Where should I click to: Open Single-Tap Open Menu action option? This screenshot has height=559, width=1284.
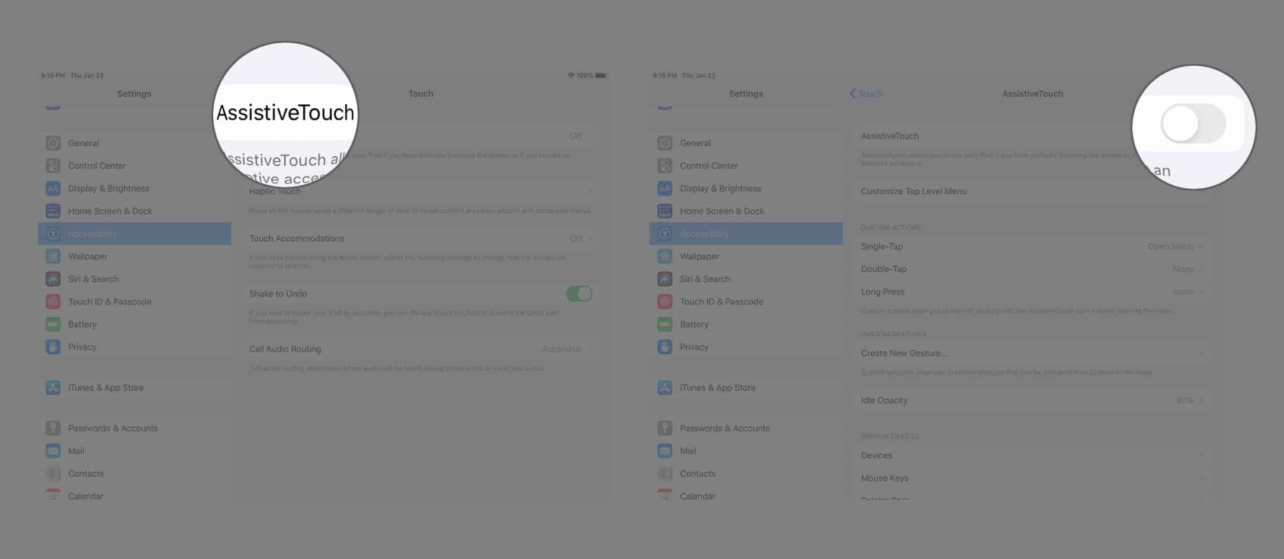click(1176, 246)
